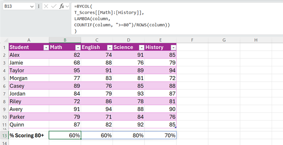The width and height of the screenshot is (283, 145).
Task: Select Jamie's English score 88
Action: point(97,63)
